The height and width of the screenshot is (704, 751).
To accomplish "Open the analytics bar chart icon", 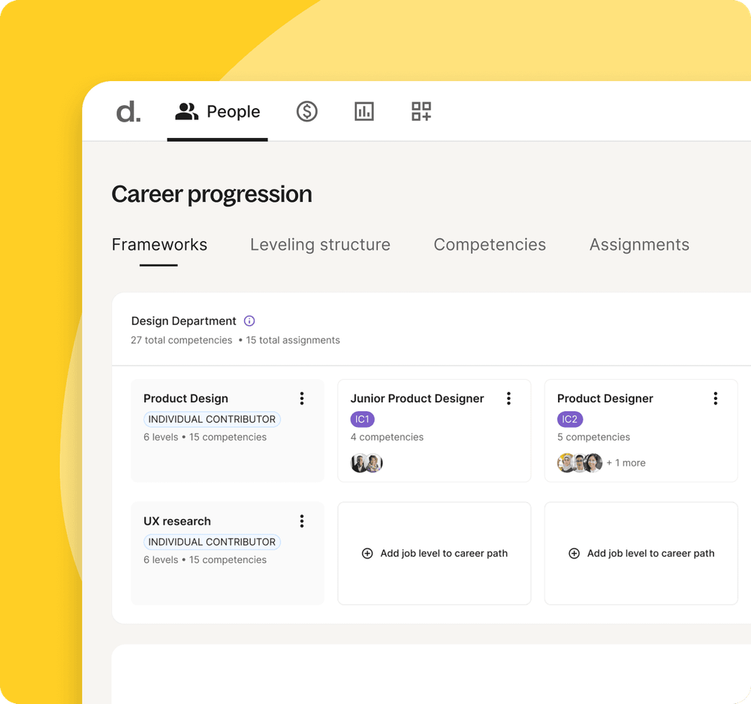I will click(363, 111).
